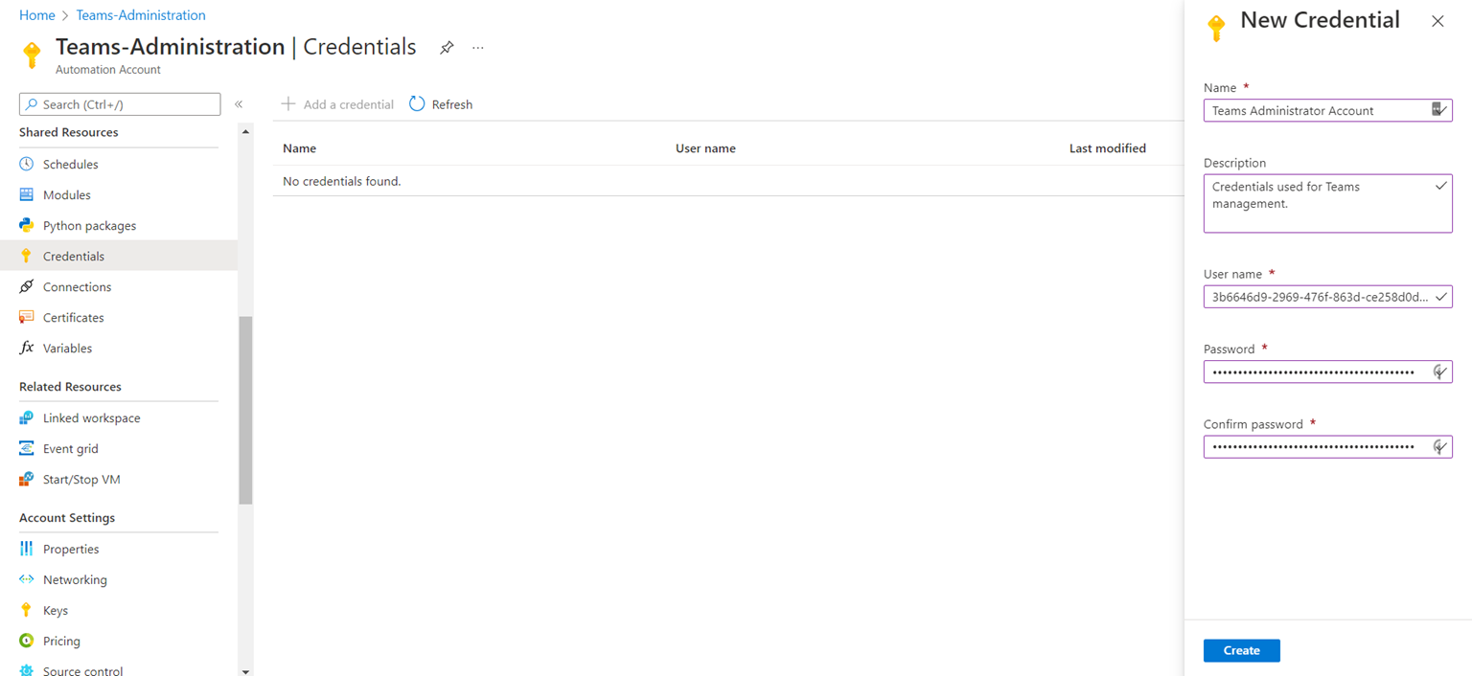Select the Modules grid icon
The height and width of the screenshot is (676, 1472).
(x=27, y=195)
